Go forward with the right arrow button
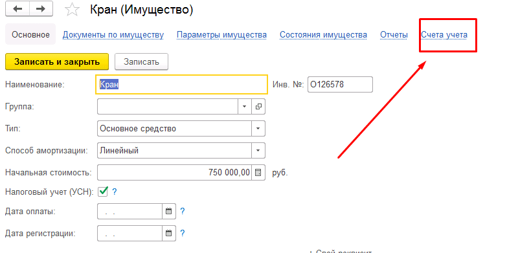This screenshot has height=253, width=507. pyautogui.click(x=41, y=8)
